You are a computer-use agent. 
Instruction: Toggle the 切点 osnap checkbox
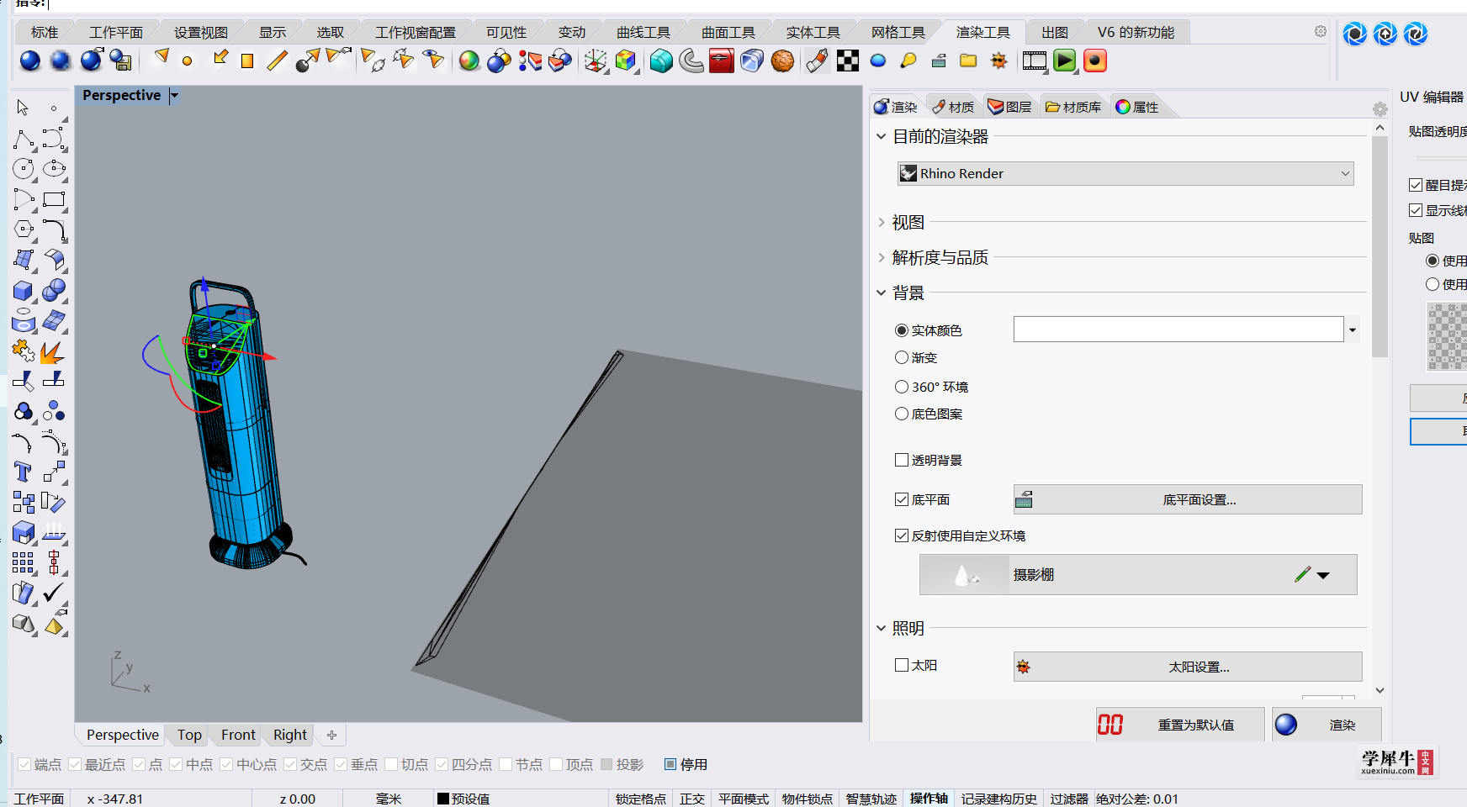coord(391,764)
